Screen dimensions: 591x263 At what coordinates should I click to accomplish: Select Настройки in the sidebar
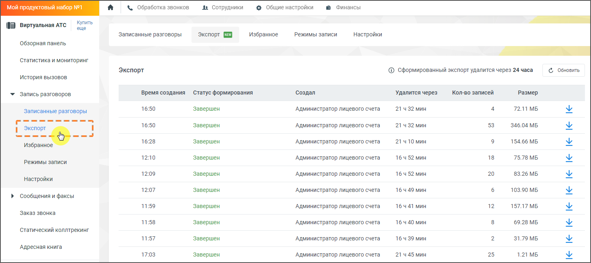(x=38, y=179)
